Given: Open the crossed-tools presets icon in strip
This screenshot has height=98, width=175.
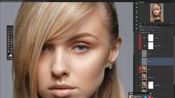Looking at the screenshot, I should 137,21.
